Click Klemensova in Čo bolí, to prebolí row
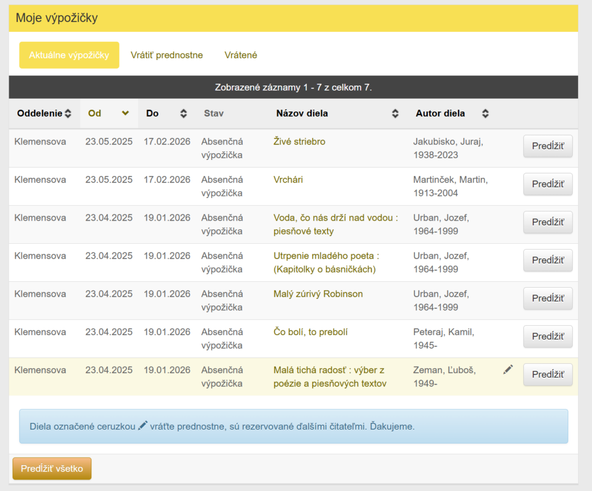 click(40, 332)
